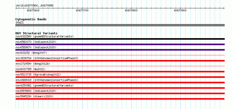Viewport: 232px width, 109px height.
Task: Click the gray 16q21 cytogenetic band bar
Action: [120, 25]
